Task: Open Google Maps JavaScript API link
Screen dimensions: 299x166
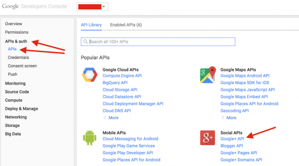Action: point(248,90)
